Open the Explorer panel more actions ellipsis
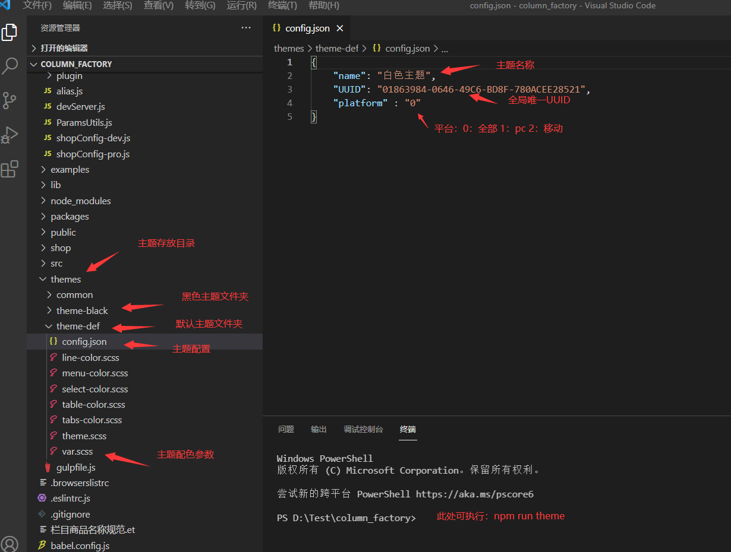The image size is (731, 552). 246,28
